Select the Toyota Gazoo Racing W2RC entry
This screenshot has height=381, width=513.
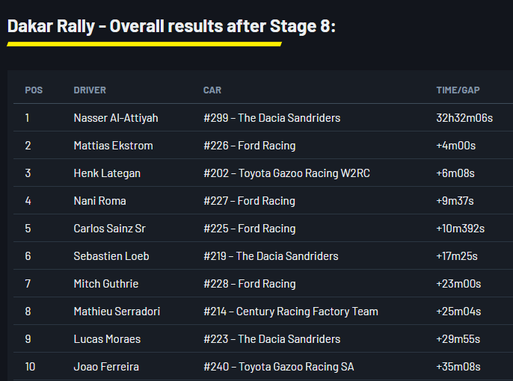tap(286, 173)
